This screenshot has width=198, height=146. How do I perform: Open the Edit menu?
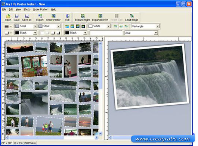(x=11, y=9)
